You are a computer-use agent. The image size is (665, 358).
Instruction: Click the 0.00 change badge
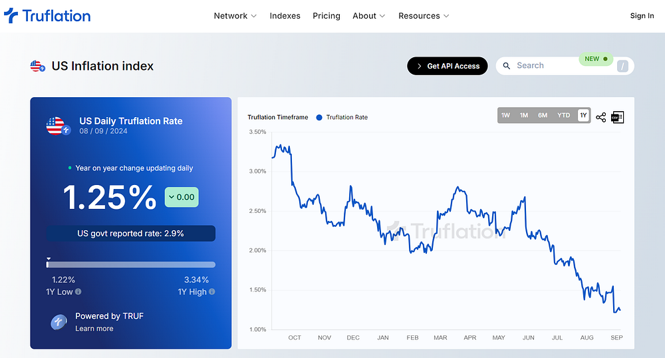[x=182, y=197]
